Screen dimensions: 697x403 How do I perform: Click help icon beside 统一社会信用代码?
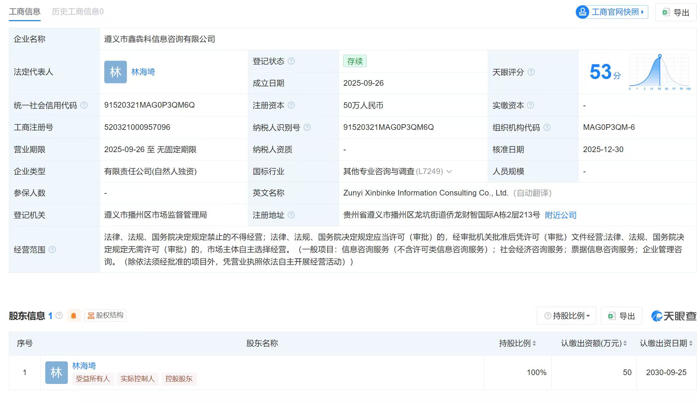pyautogui.click(x=84, y=105)
